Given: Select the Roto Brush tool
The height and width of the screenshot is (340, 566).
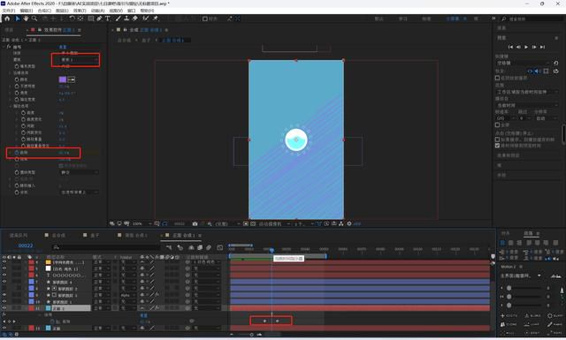Looking at the screenshot, I should pos(146,19).
